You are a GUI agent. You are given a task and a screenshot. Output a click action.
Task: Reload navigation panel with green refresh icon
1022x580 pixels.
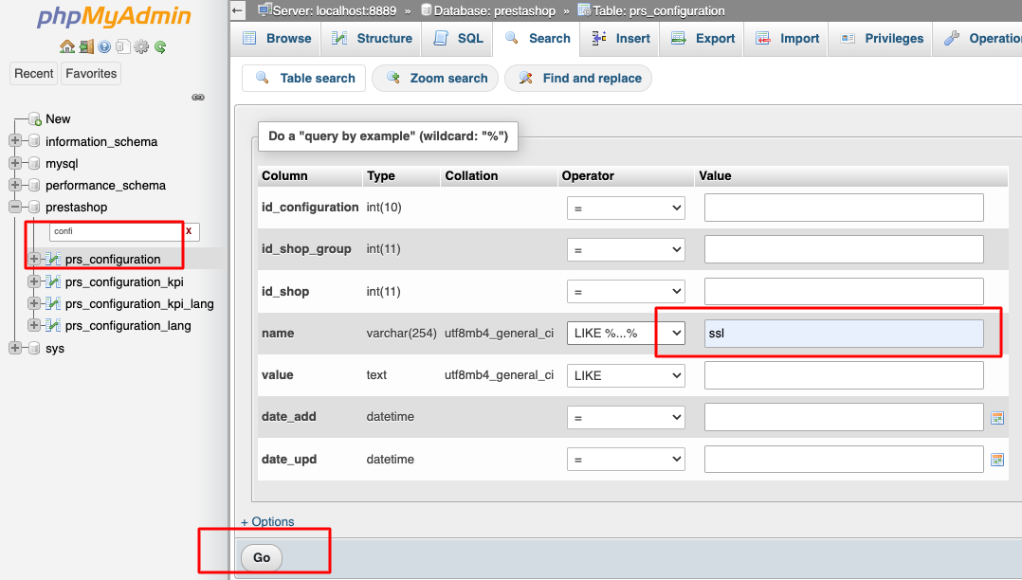[160, 47]
